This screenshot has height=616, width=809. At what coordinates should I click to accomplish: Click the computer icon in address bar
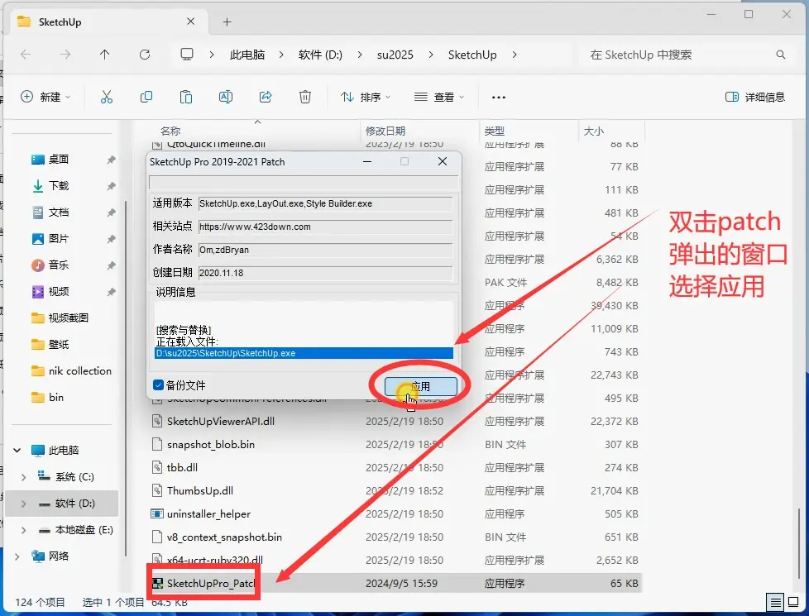point(187,55)
